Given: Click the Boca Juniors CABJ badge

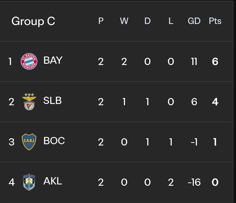Looking at the screenshot, I should 29,142.
